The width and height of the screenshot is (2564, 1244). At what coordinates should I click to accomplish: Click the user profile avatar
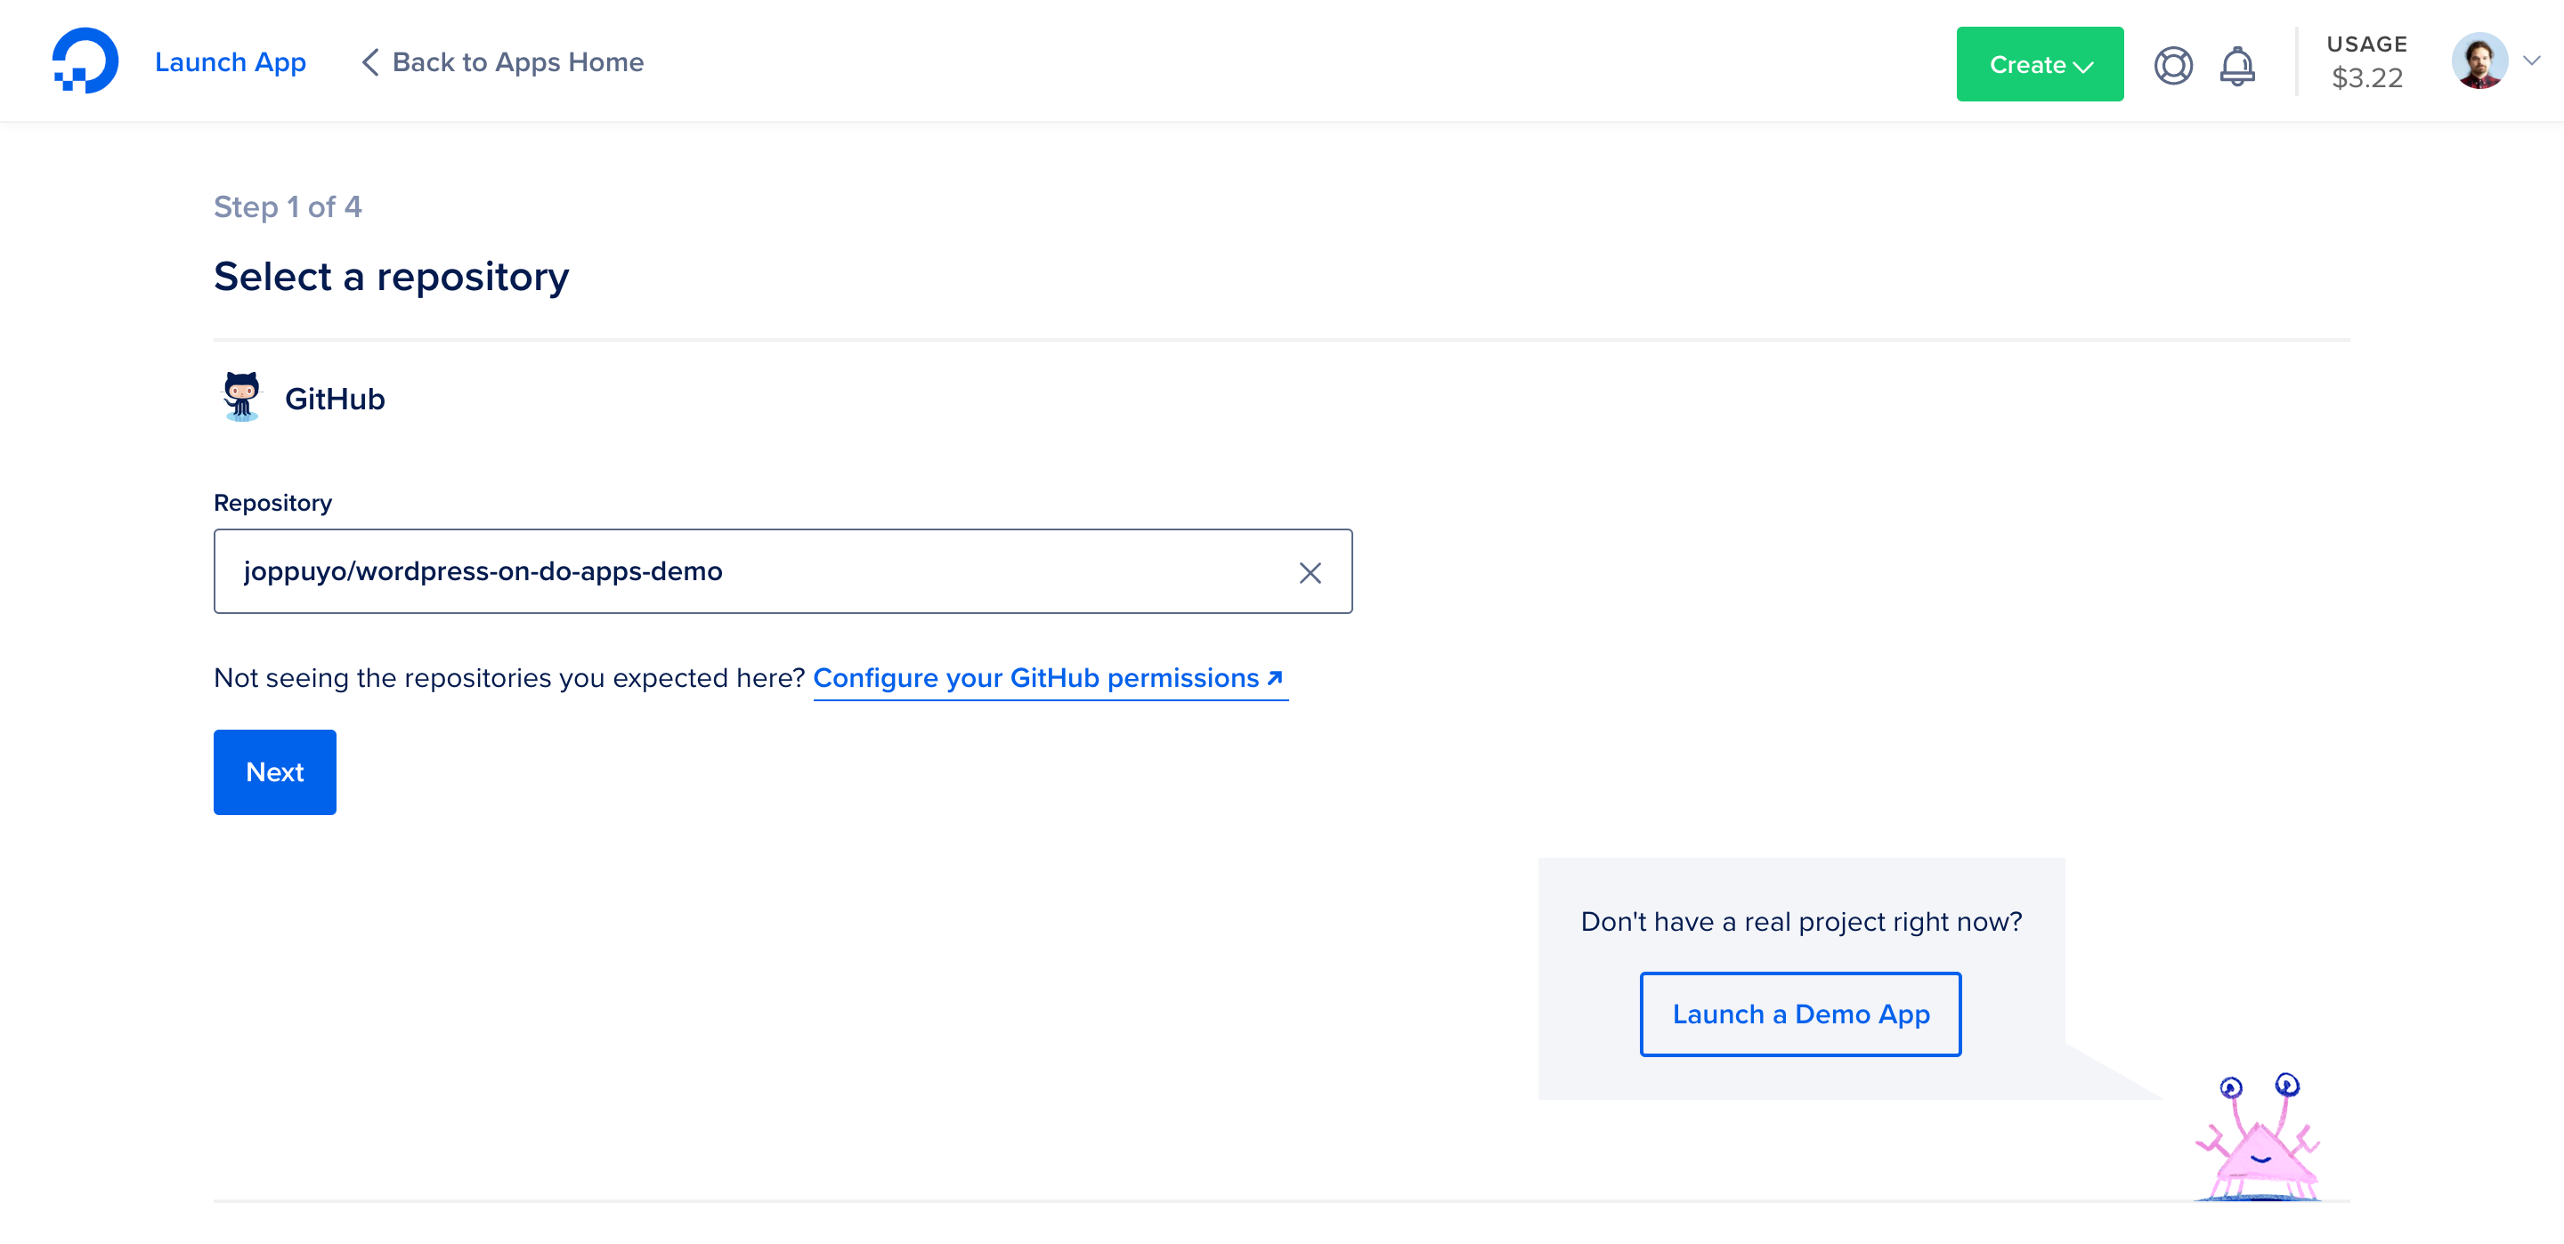click(x=2479, y=61)
